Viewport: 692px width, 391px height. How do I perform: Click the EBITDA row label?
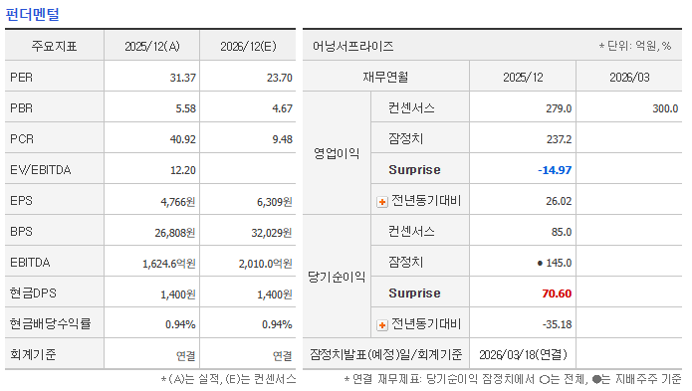pos(30,263)
